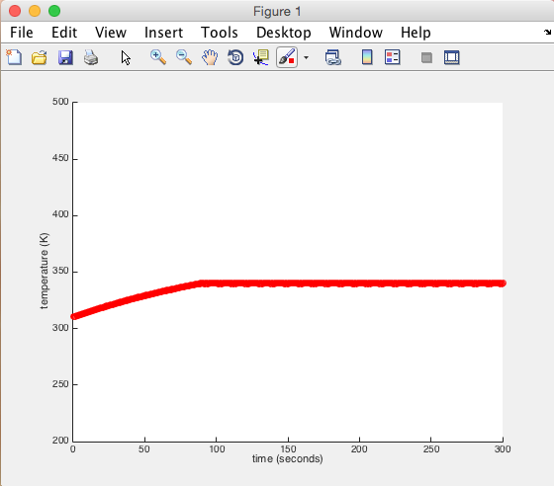Click the 'temperature (K)' y-axis label

[x=45, y=271]
